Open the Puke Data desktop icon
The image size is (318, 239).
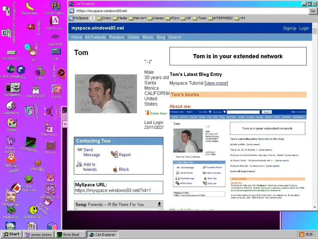click(49, 130)
